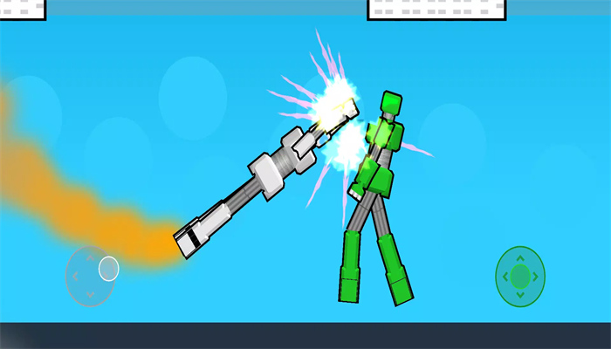Click the black-striped rear end of the gun
611x349 pixels.
pos(189,241)
